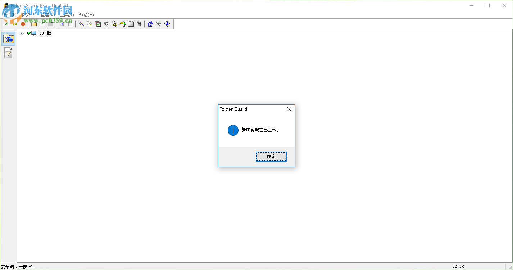Select the folders view in the sidebar
This screenshot has height=270, width=513.
(x=8, y=38)
